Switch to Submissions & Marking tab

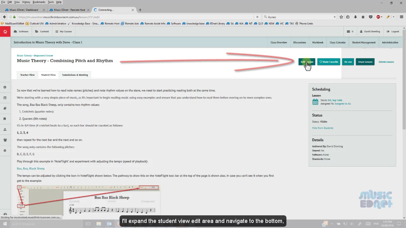75,75
